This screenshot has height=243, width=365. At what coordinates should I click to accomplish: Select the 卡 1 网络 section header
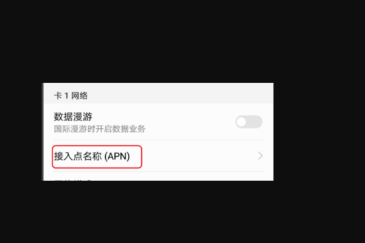[x=159, y=94]
